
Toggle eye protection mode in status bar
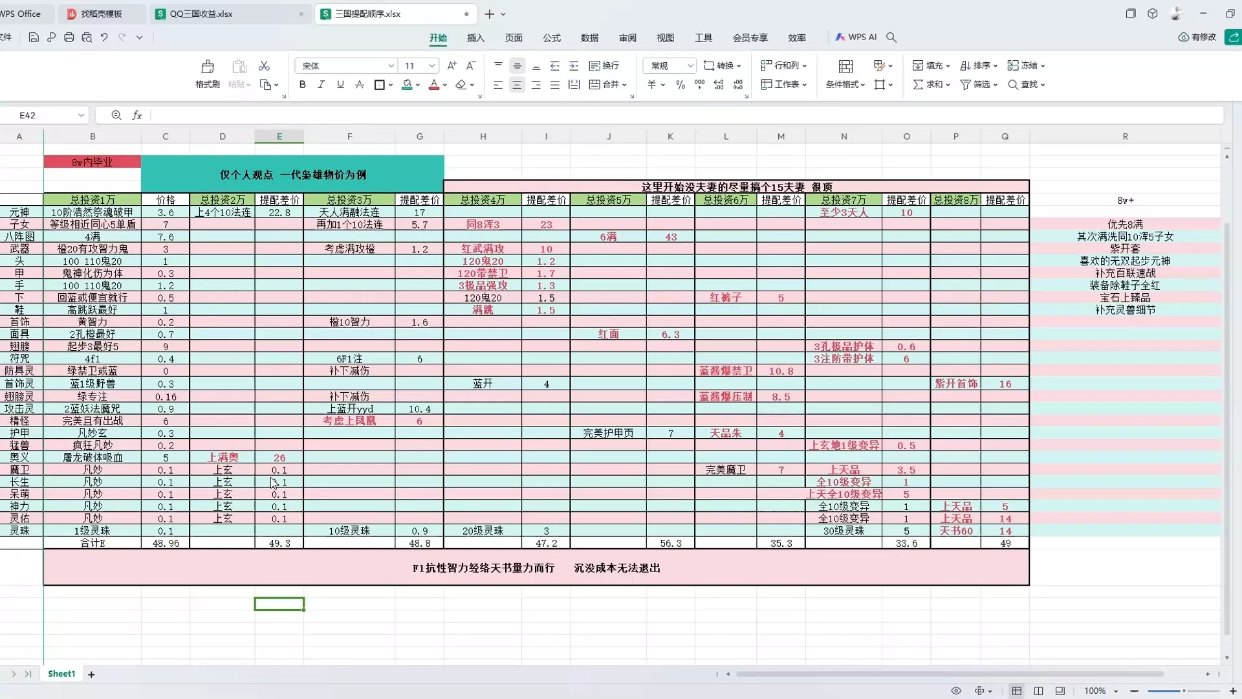[x=956, y=691]
